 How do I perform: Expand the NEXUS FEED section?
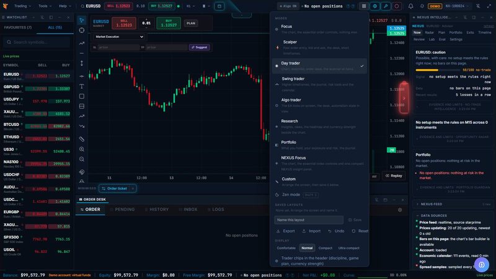coord(454,204)
